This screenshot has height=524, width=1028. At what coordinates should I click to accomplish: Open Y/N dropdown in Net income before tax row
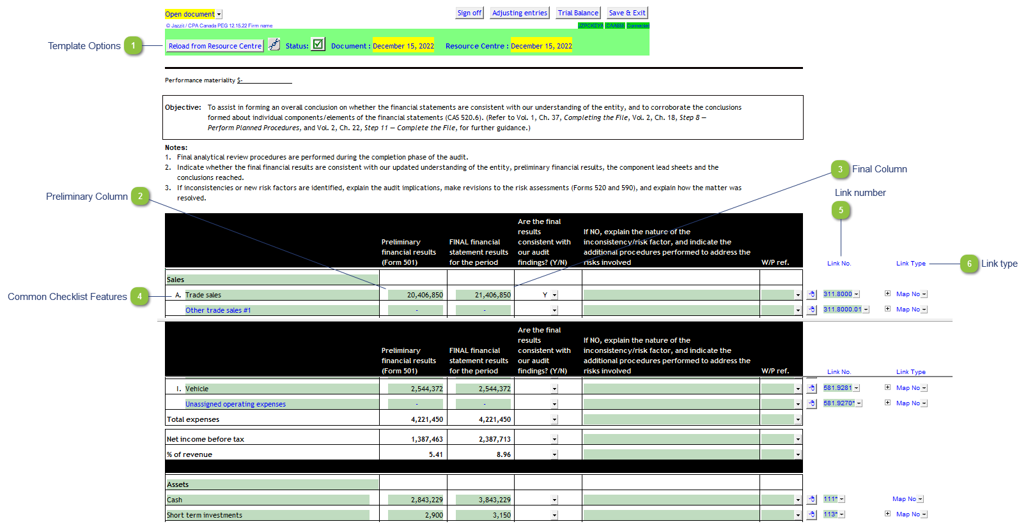click(x=554, y=439)
